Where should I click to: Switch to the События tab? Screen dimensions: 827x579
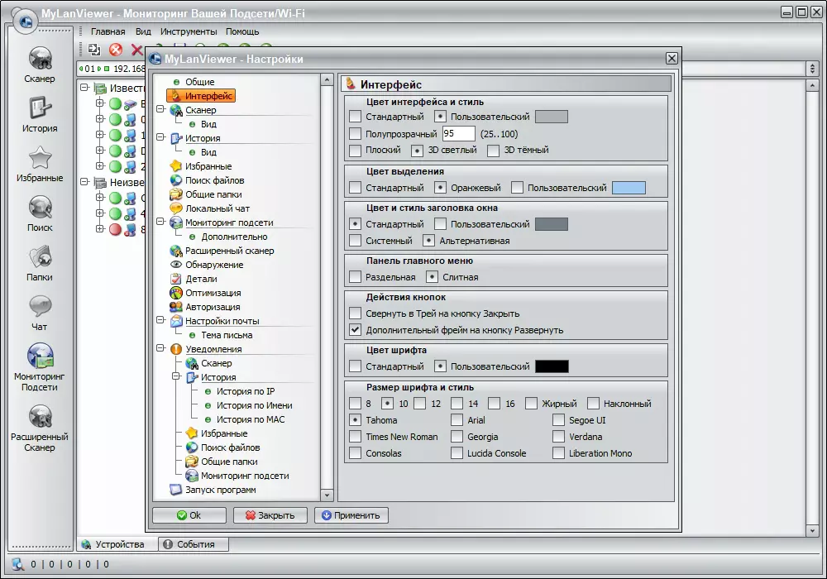[194, 544]
